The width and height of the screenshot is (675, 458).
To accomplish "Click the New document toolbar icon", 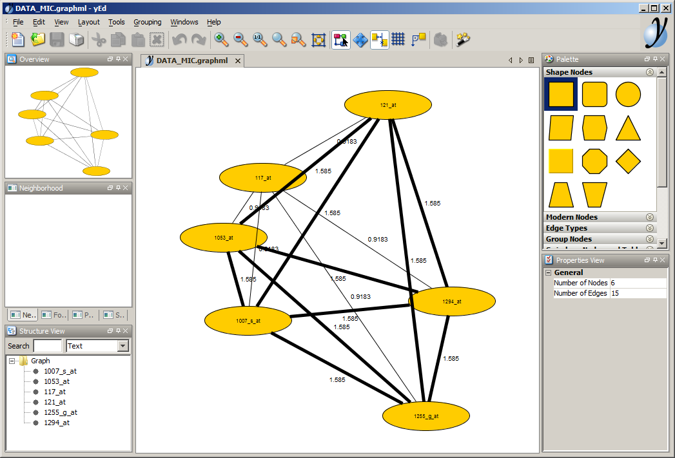I will (x=18, y=39).
